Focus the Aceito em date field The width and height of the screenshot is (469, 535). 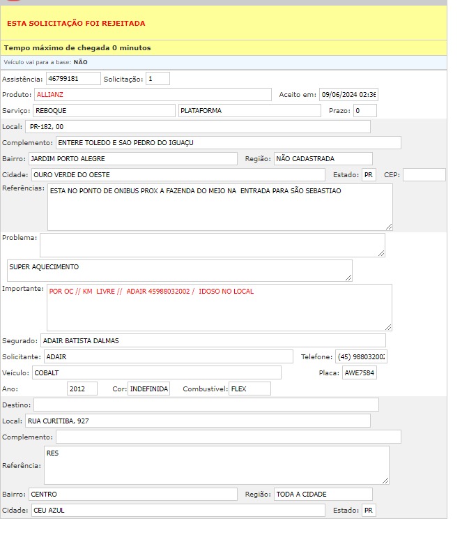348,95
